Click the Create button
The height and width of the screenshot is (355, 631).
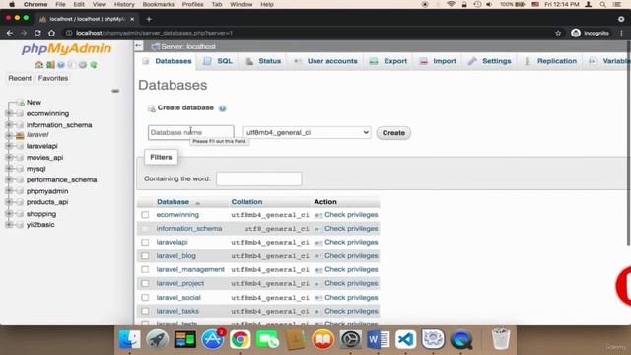tap(393, 133)
